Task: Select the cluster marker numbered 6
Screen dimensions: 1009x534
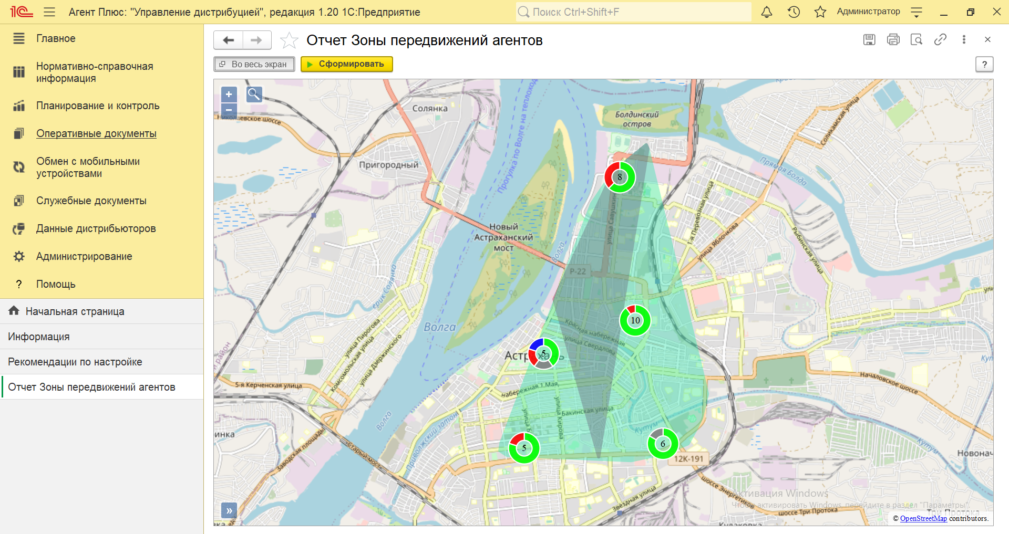Action: tap(663, 444)
